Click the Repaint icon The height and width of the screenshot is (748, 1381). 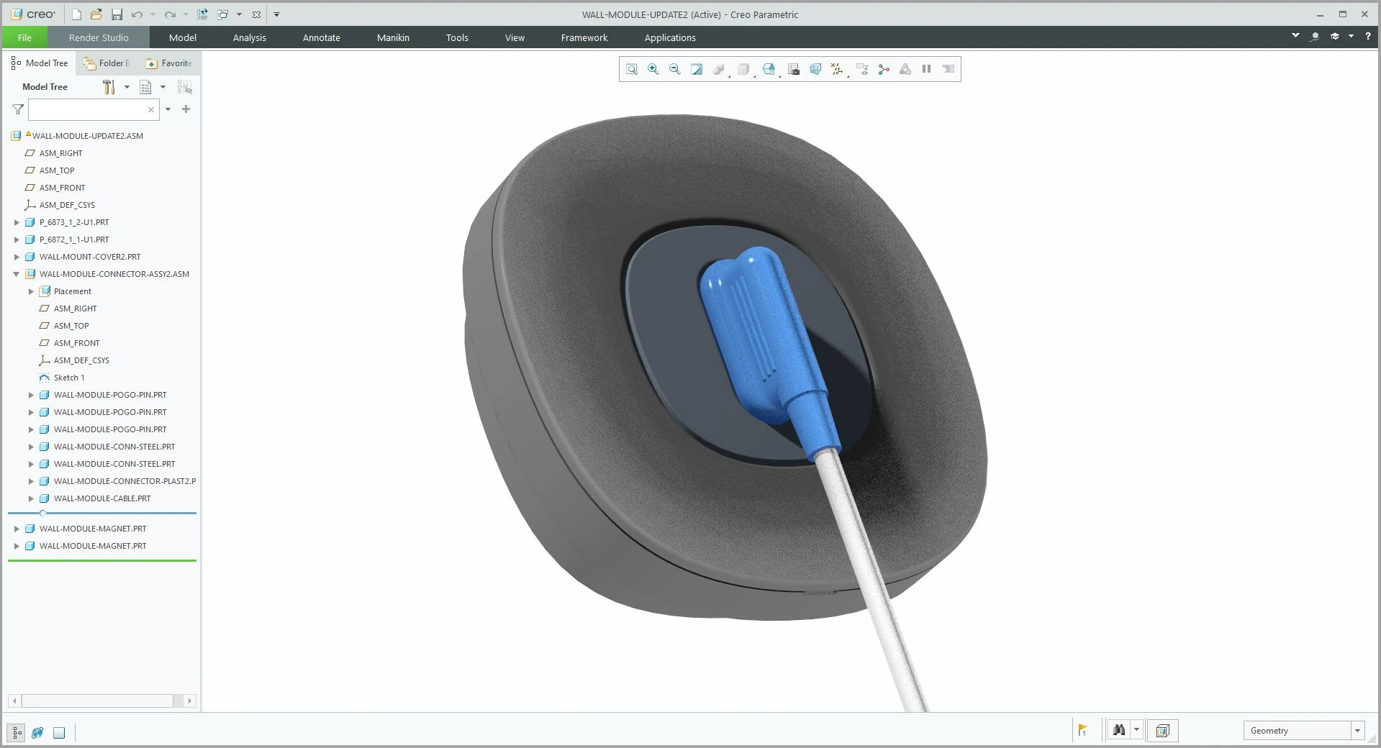(x=697, y=69)
